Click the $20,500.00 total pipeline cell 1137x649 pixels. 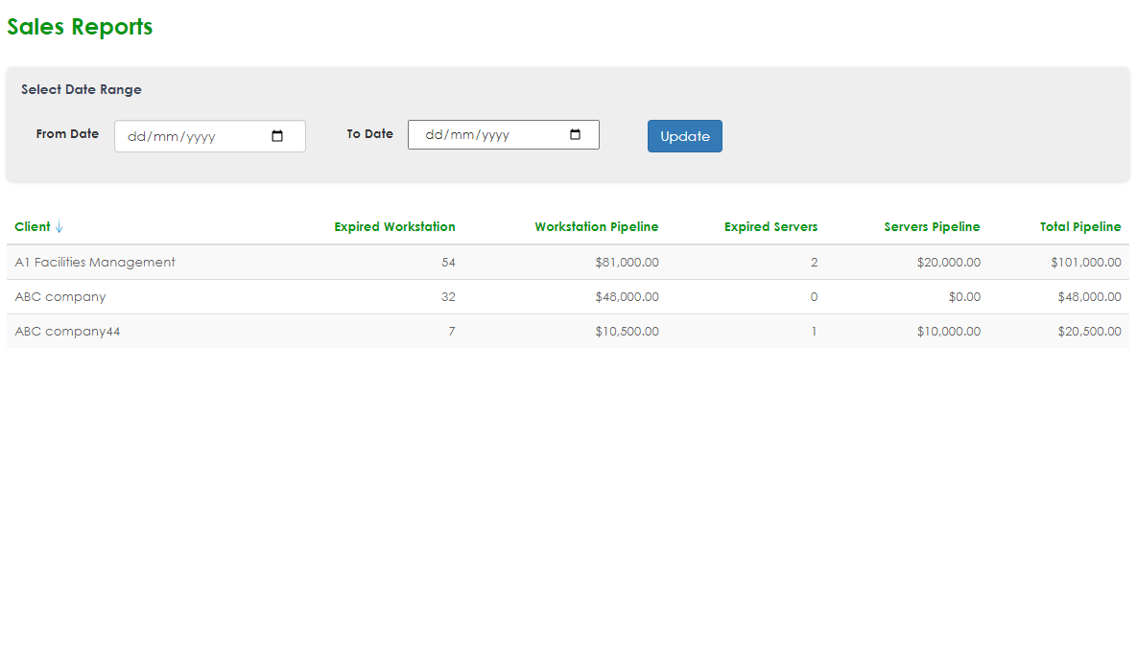pyautogui.click(x=1089, y=331)
